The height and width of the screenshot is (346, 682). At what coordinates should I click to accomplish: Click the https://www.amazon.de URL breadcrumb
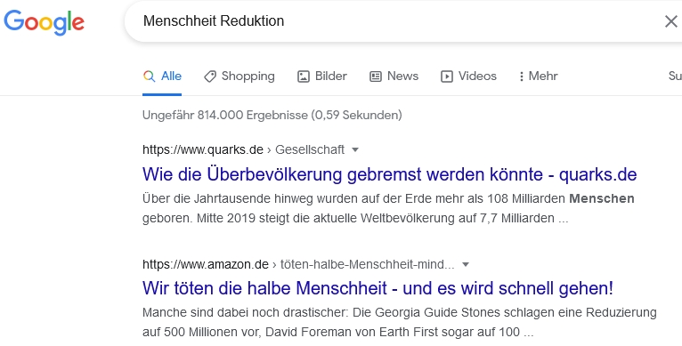click(x=206, y=264)
